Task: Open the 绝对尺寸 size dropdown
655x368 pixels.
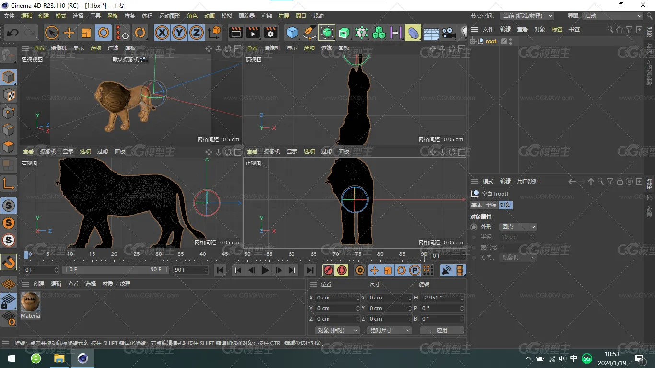Action: tap(389, 330)
